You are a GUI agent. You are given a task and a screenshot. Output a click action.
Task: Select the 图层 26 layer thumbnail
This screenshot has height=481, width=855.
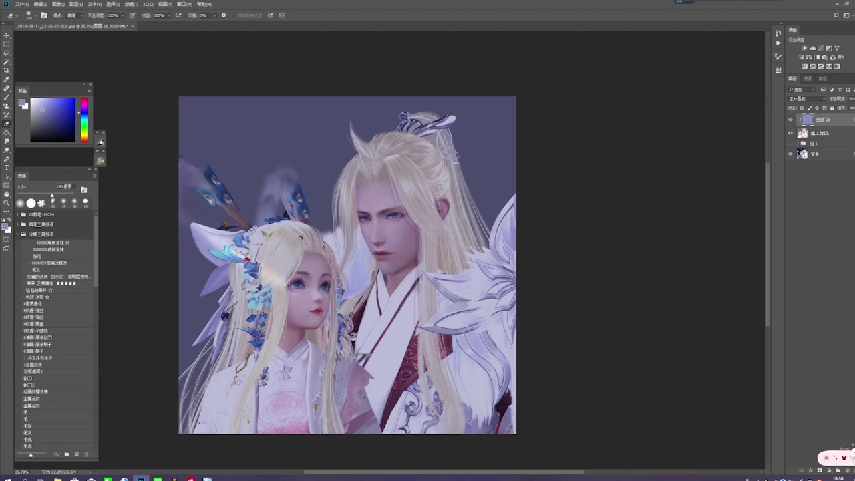click(x=807, y=120)
